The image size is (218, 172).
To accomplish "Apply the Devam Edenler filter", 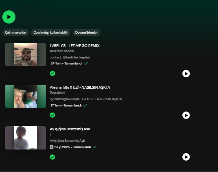I will coord(86,33).
